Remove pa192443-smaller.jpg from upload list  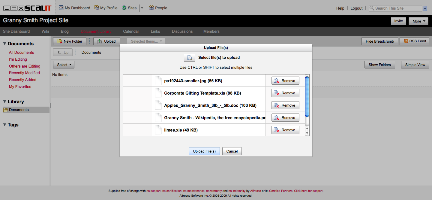[285, 81]
